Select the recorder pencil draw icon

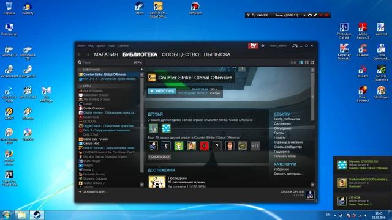(x=315, y=15)
